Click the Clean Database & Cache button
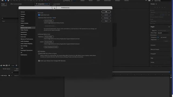 coord(51,47)
